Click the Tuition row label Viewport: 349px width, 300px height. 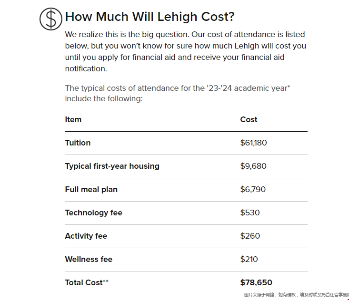78,143
